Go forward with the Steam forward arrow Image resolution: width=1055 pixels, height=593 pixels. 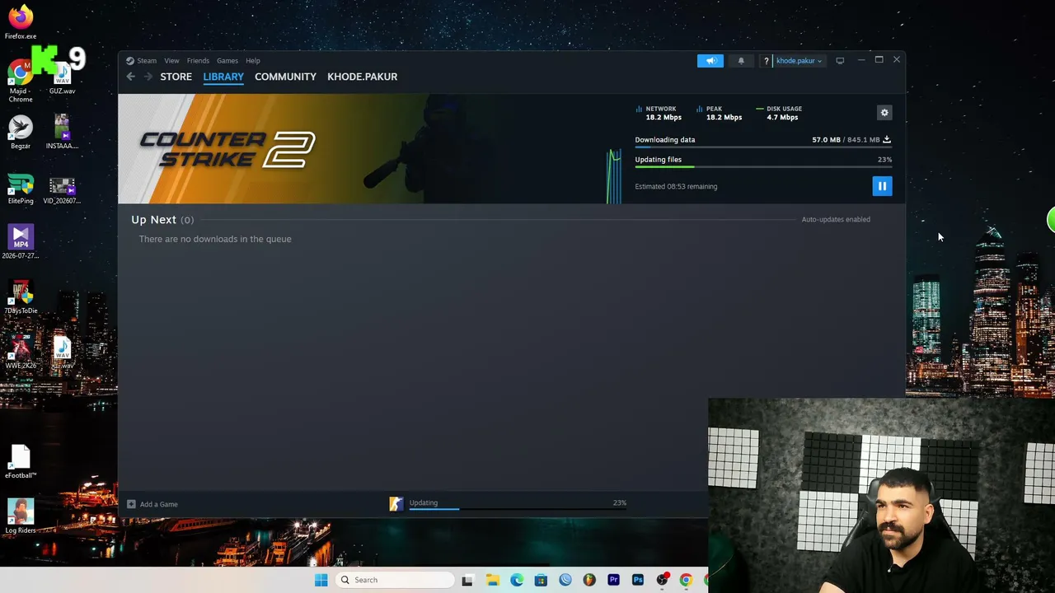(148, 77)
